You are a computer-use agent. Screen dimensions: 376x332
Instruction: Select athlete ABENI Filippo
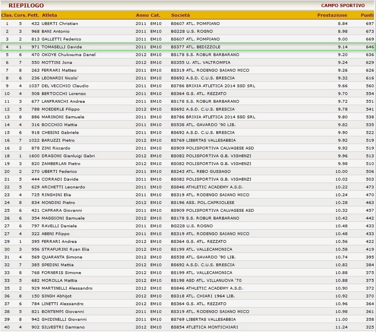coord(55,234)
